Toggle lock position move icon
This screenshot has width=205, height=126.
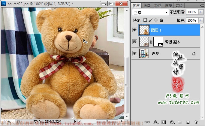(156, 20)
